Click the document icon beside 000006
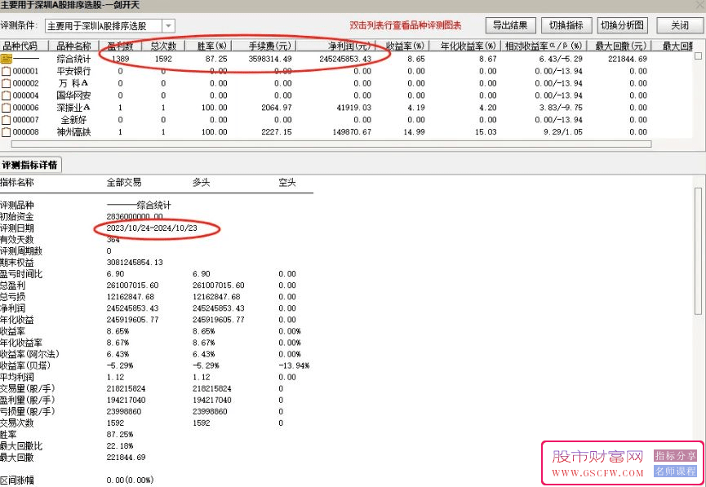The height and width of the screenshot is (487, 706). 6,108
